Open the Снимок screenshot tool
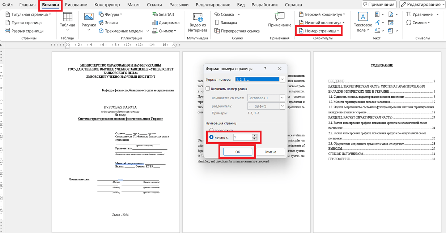 point(165,31)
